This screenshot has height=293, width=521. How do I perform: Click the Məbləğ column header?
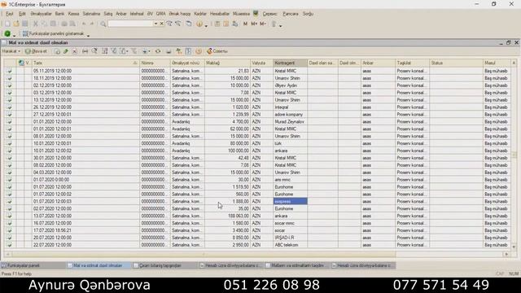point(227,63)
